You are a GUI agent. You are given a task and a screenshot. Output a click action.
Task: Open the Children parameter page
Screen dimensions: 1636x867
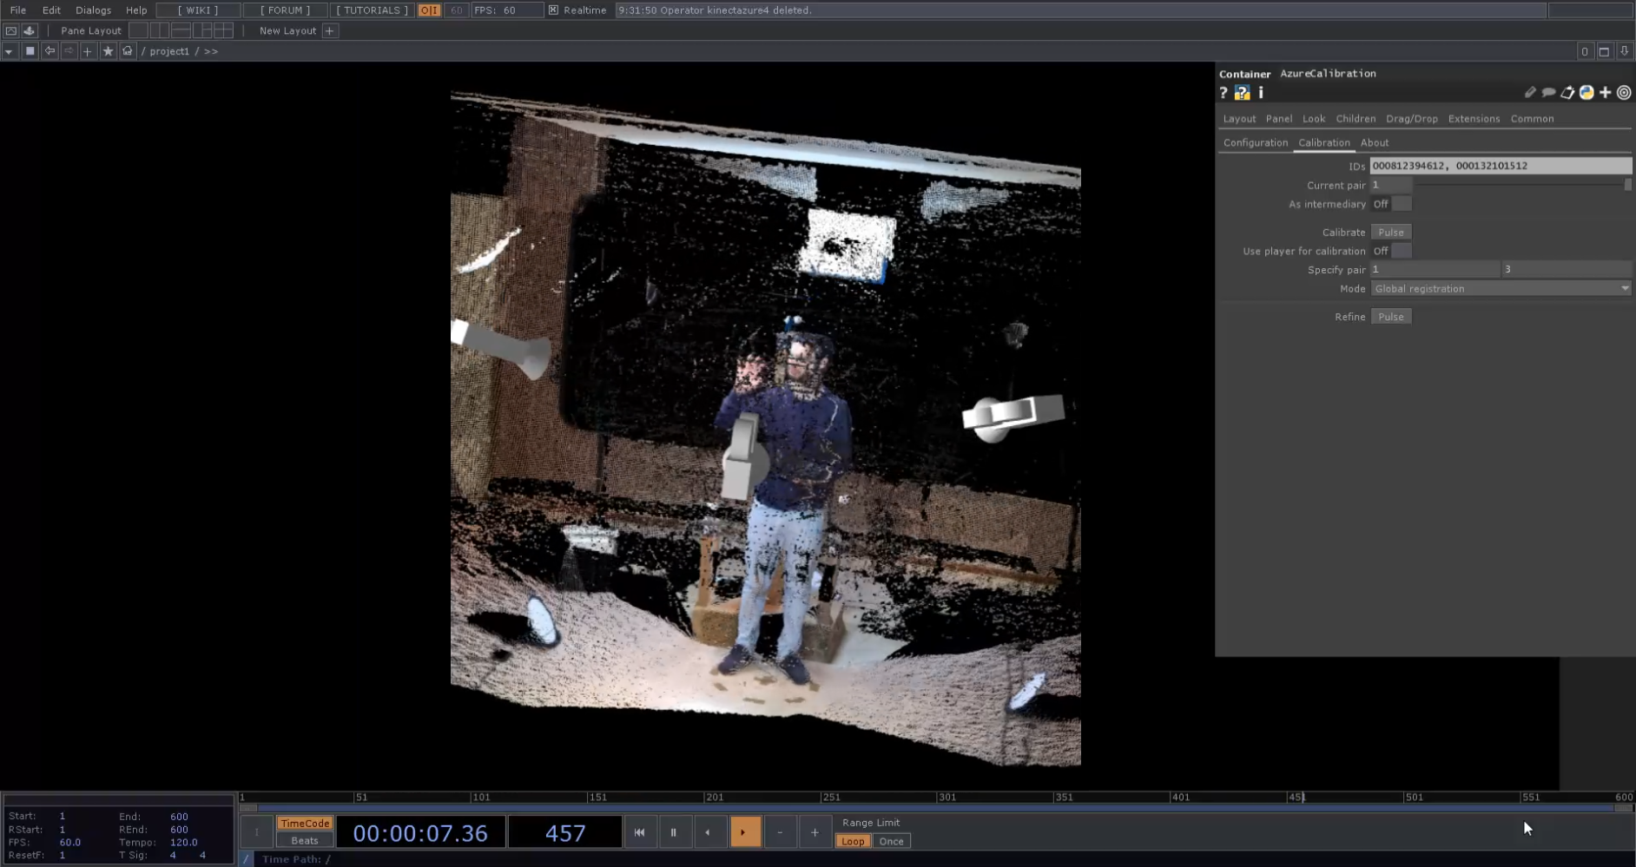click(1356, 119)
